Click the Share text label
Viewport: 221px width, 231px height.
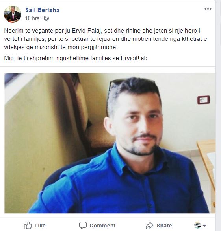tap(164, 225)
